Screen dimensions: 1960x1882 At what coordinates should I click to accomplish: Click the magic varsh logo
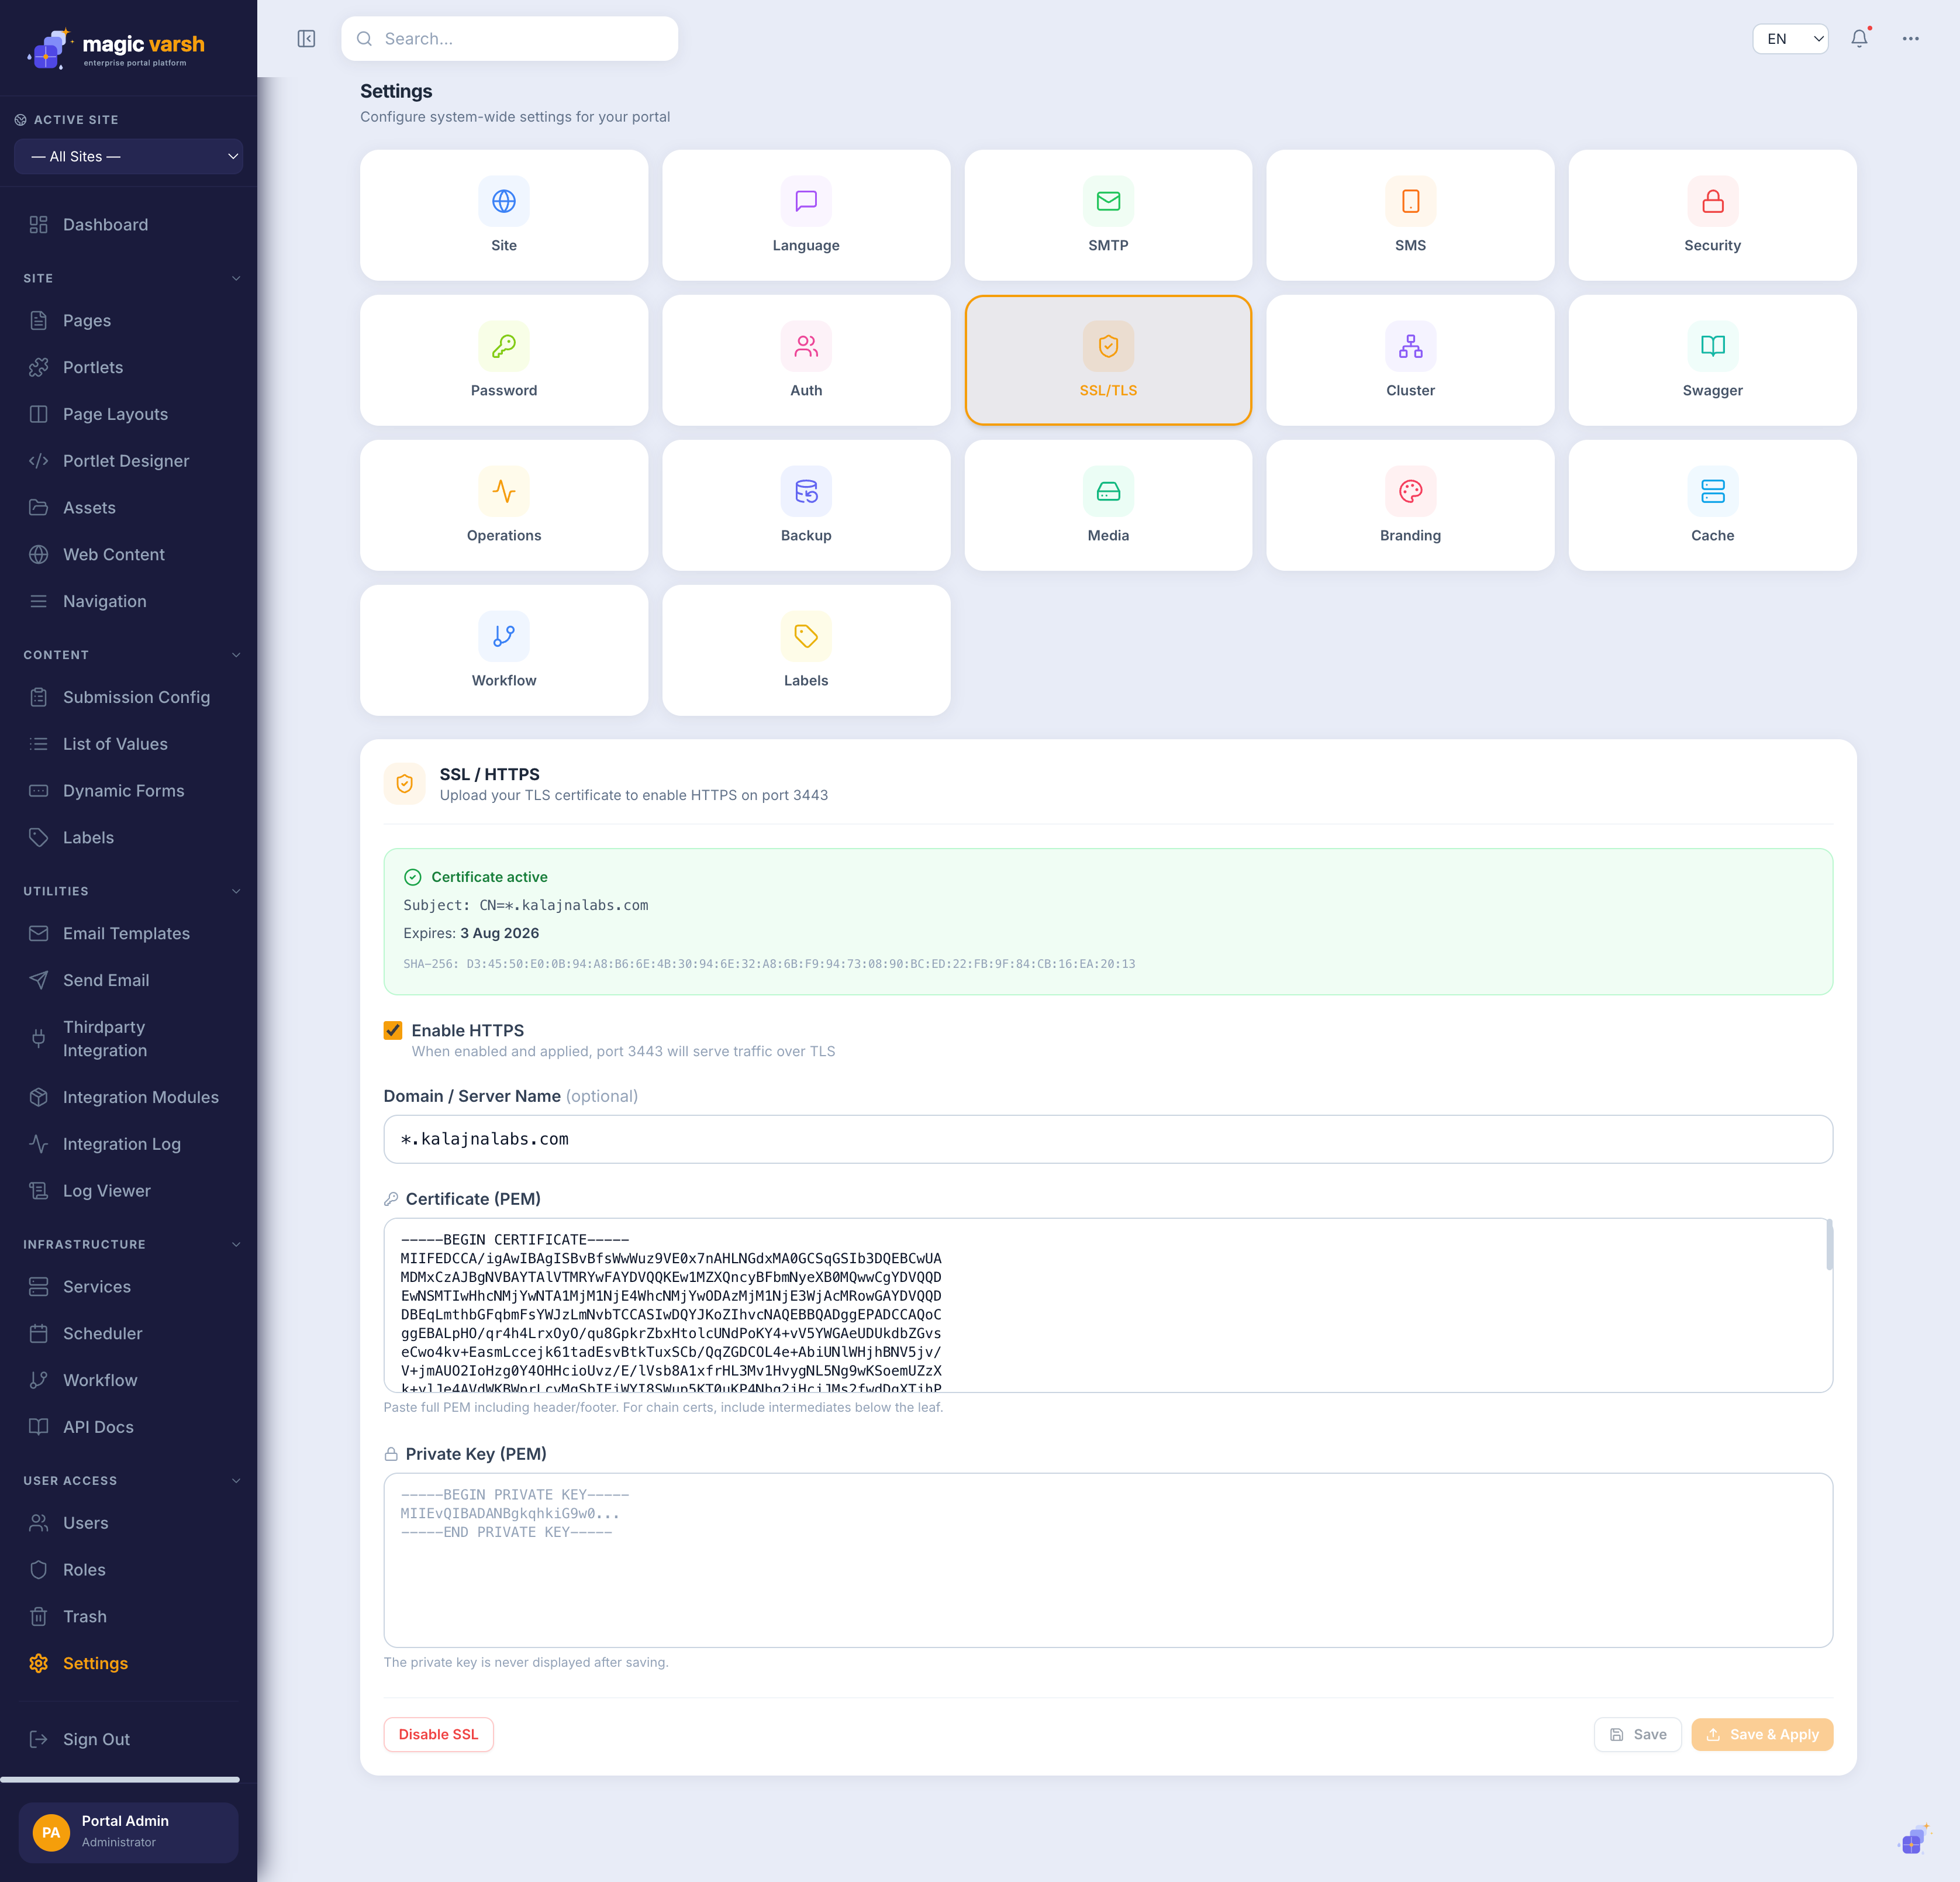click(116, 48)
